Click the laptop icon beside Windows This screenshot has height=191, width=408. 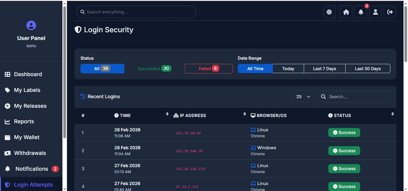click(x=253, y=148)
